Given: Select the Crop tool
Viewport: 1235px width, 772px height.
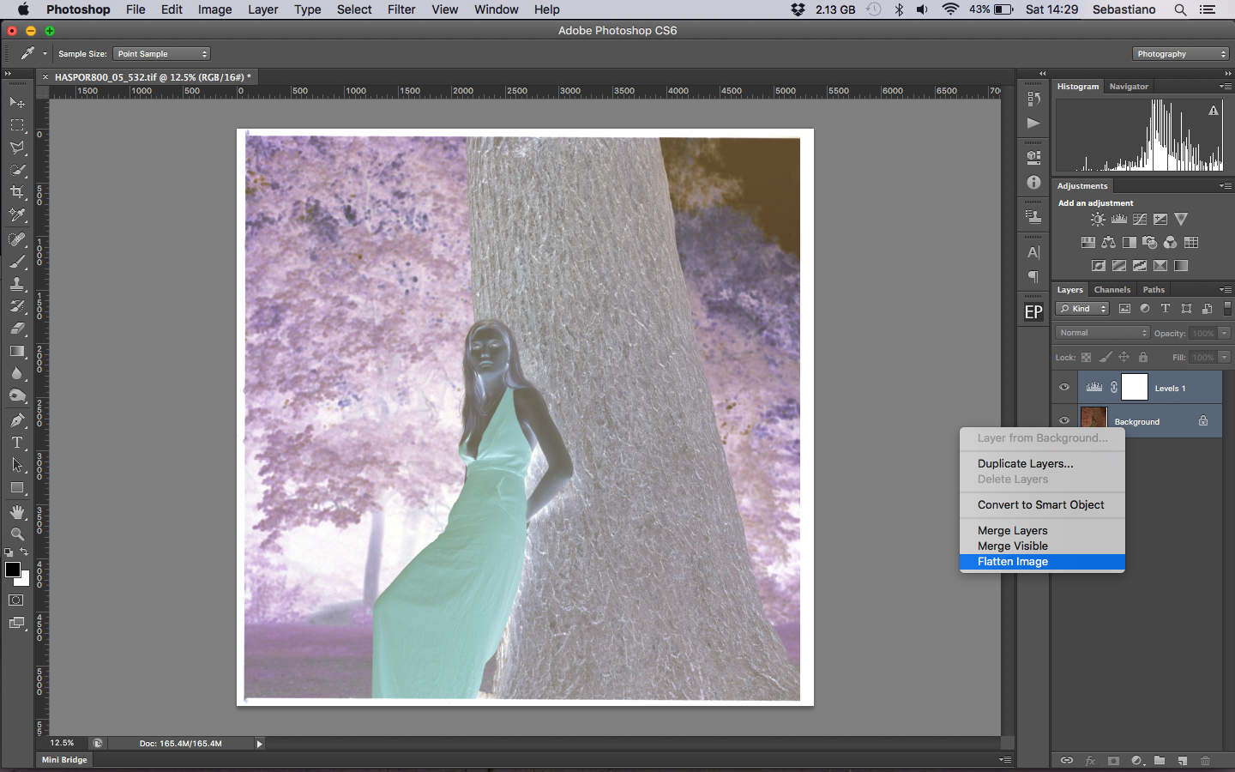Looking at the screenshot, I should click(17, 192).
